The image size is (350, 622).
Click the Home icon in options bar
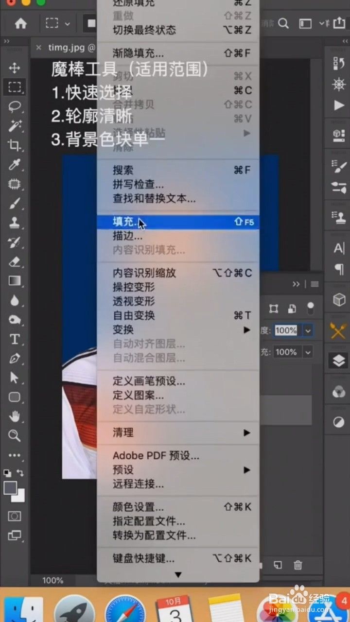coord(21,23)
